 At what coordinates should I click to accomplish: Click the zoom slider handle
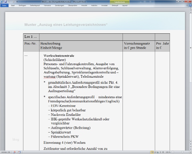182,152
